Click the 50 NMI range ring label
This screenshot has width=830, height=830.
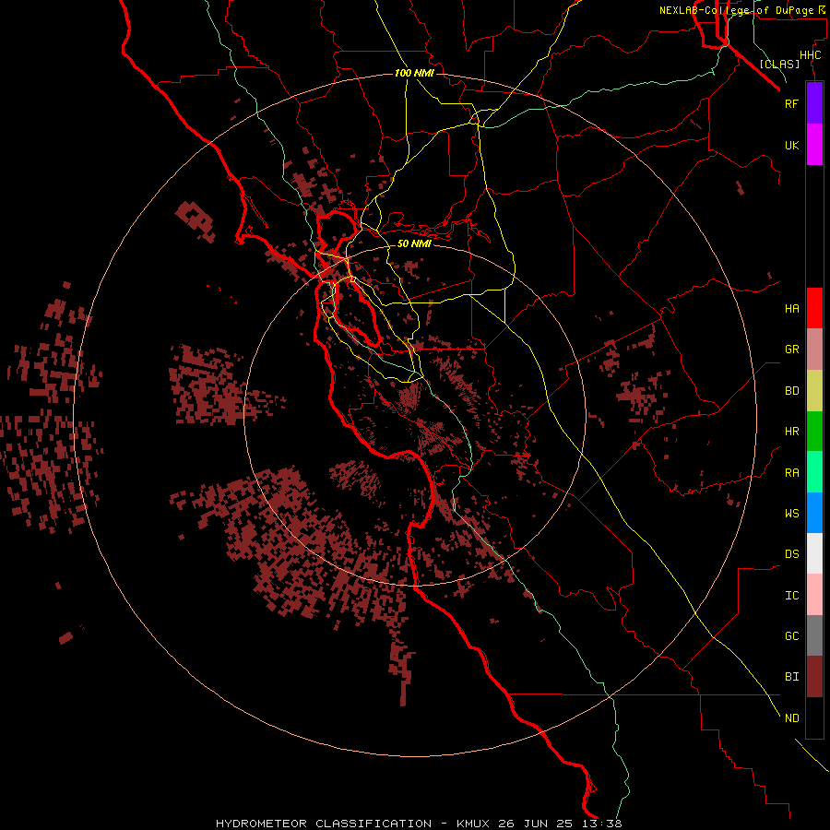[x=414, y=243]
